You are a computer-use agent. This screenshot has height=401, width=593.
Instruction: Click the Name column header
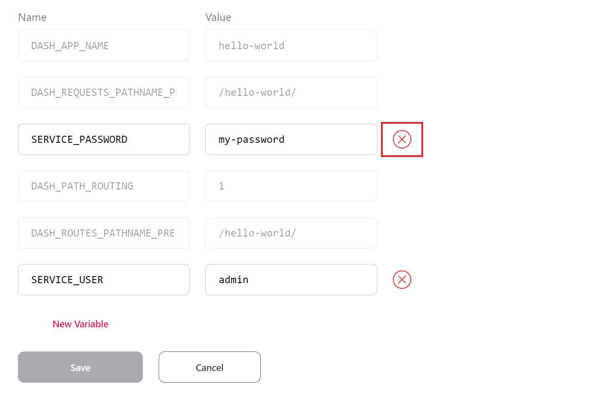click(x=32, y=17)
